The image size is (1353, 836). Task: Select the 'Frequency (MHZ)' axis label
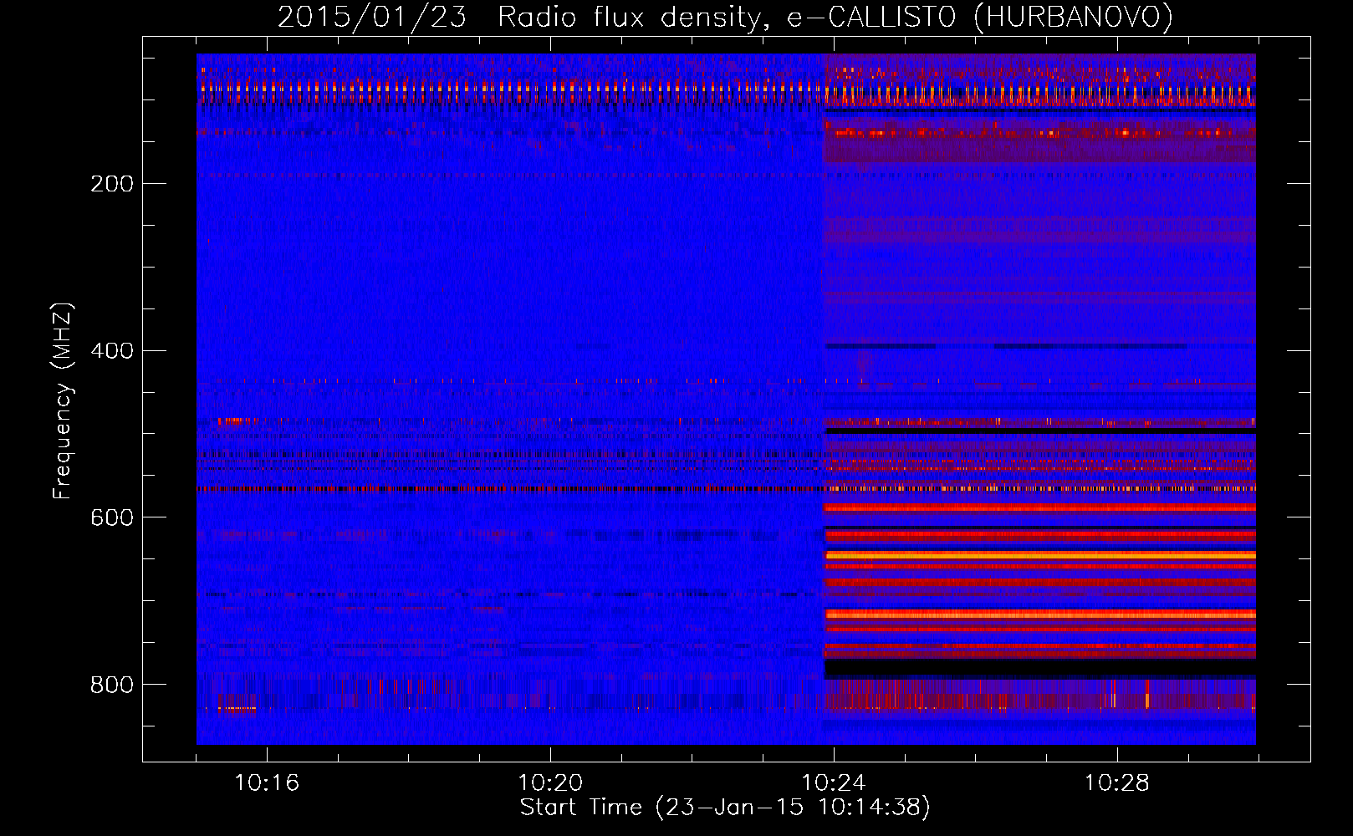pos(63,400)
